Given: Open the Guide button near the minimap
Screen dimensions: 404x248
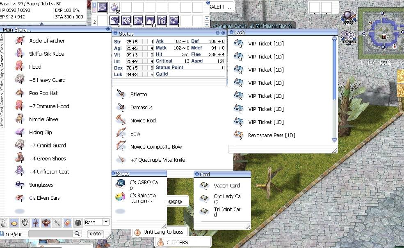Looking at the screenshot, I should pos(348,17).
